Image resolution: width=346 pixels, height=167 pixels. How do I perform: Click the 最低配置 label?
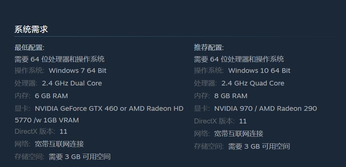click(29, 48)
